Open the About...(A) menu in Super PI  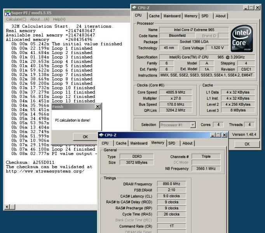[40, 19]
